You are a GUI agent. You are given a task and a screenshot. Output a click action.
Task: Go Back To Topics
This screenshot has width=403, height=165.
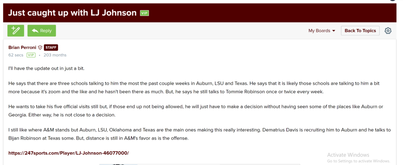[x=360, y=31]
